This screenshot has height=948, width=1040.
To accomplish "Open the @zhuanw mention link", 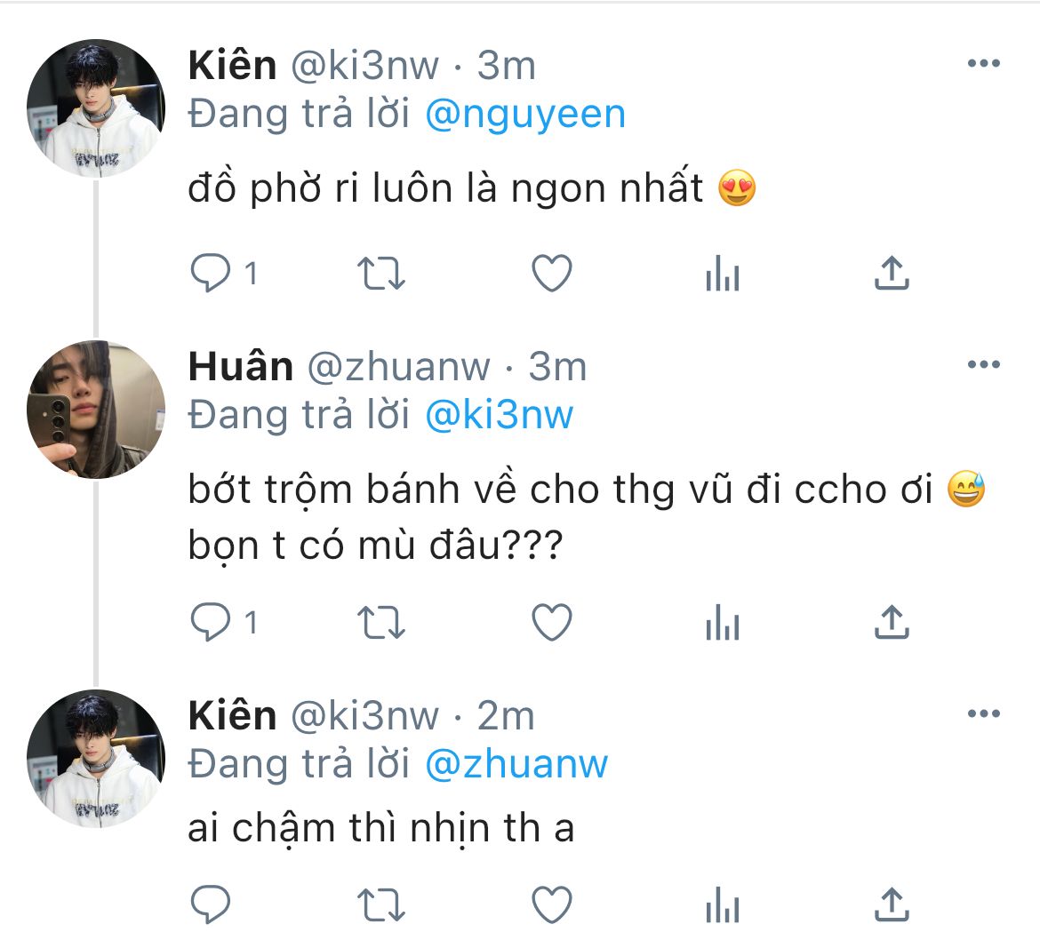I will pyautogui.click(x=516, y=764).
